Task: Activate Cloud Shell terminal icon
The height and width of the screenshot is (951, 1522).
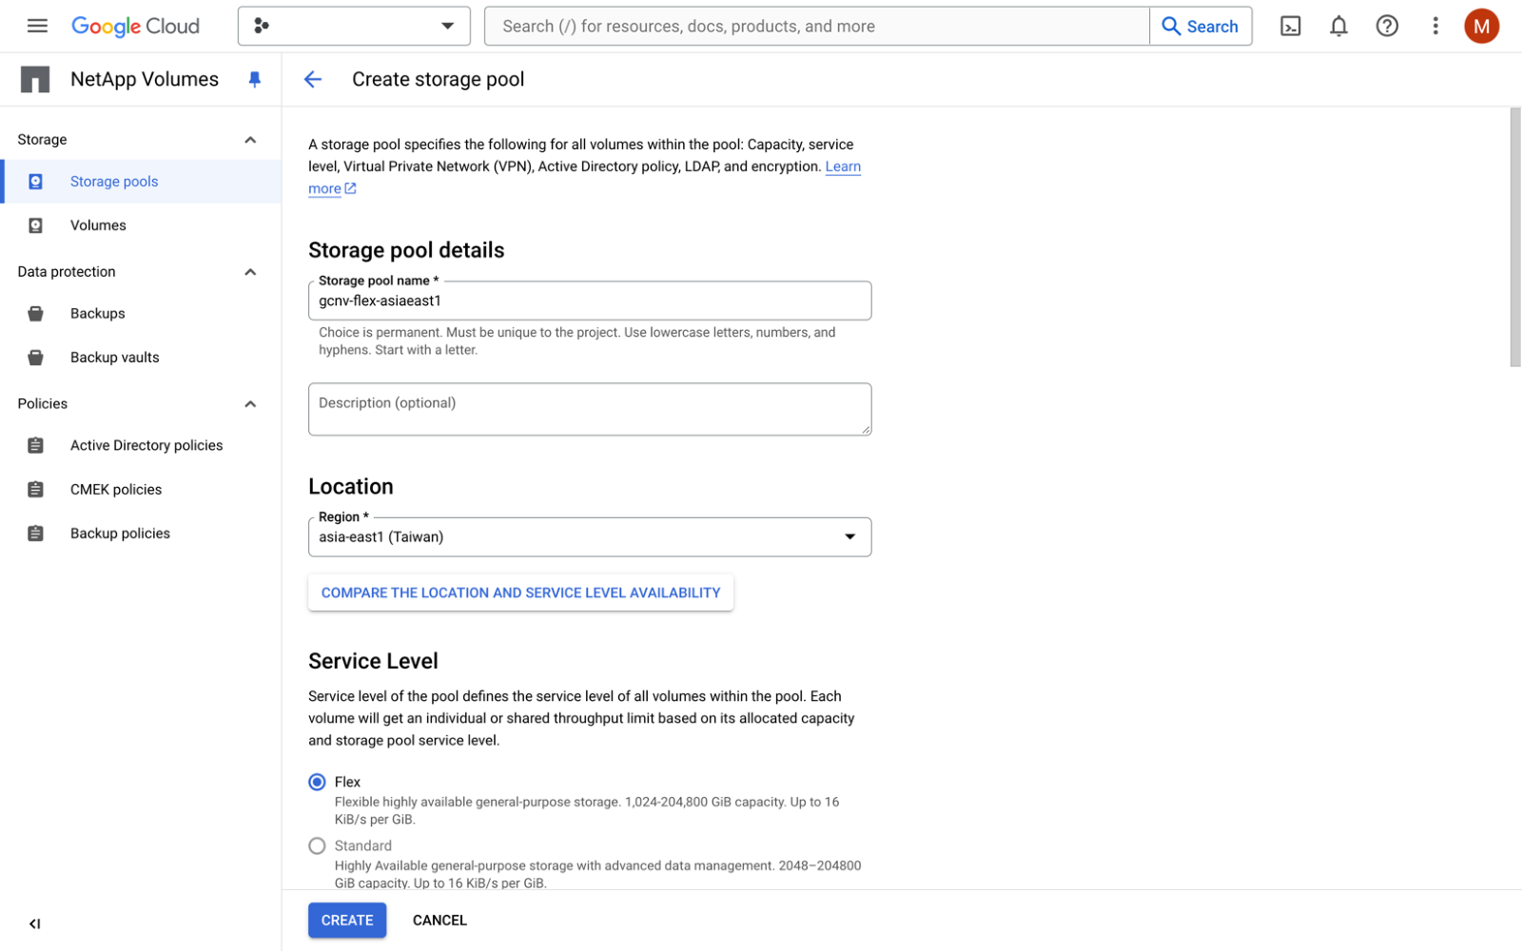Action: pyautogui.click(x=1290, y=26)
